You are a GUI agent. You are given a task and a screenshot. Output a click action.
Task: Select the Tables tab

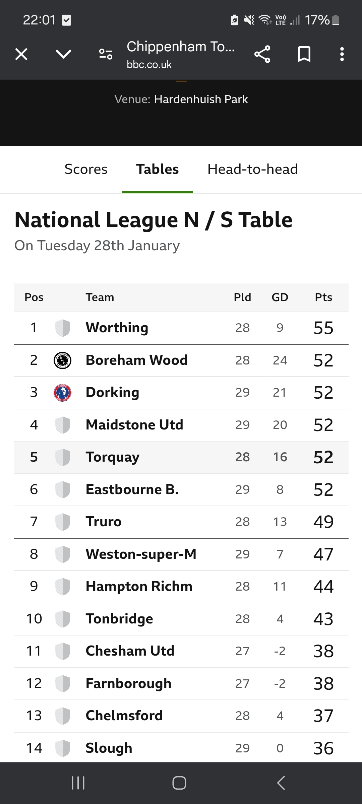pyautogui.click(x=157, y=169)
